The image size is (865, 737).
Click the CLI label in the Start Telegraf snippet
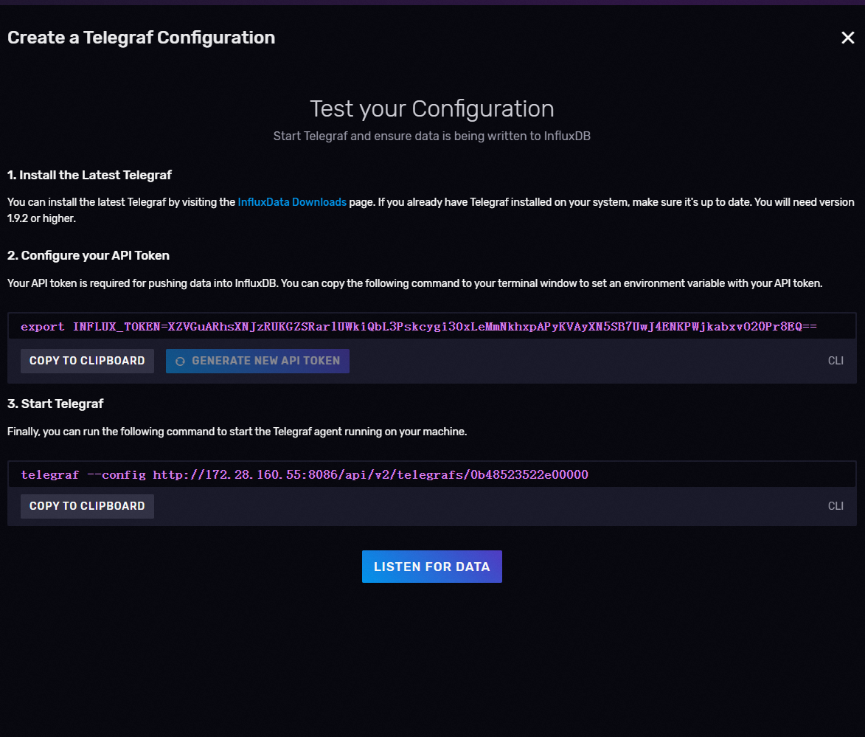(836, 506)
